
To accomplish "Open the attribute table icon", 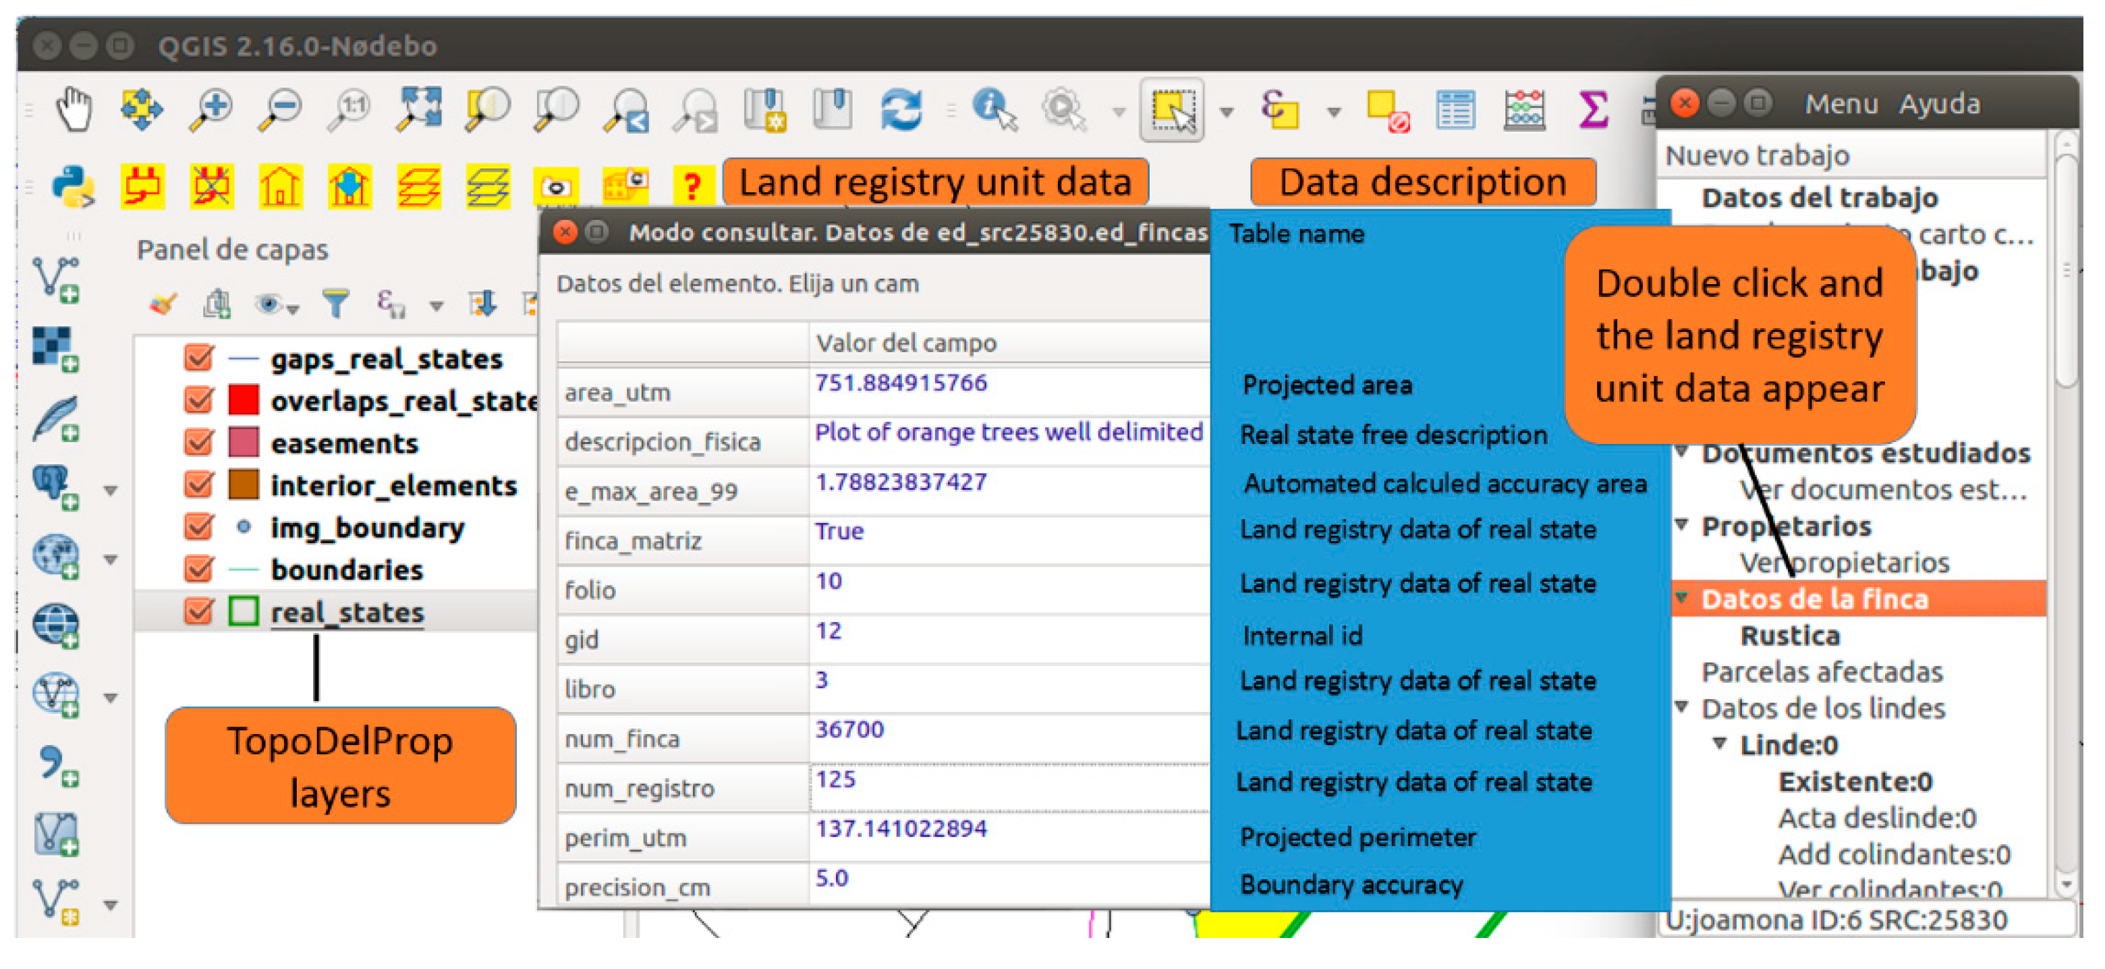I will point(1455,109).
